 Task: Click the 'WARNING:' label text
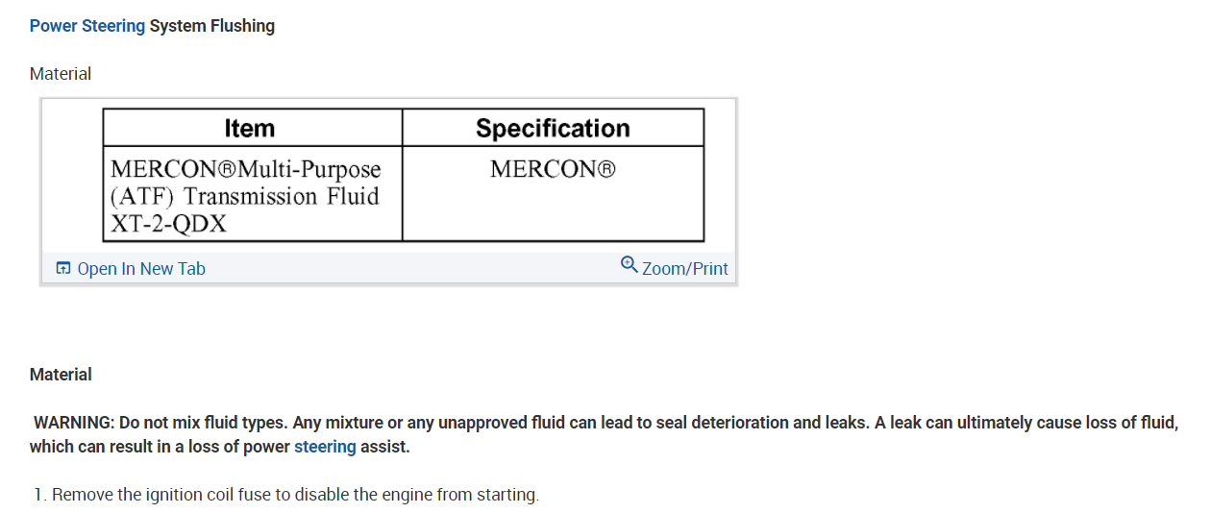pyautogui.click(x=74, y=423)
